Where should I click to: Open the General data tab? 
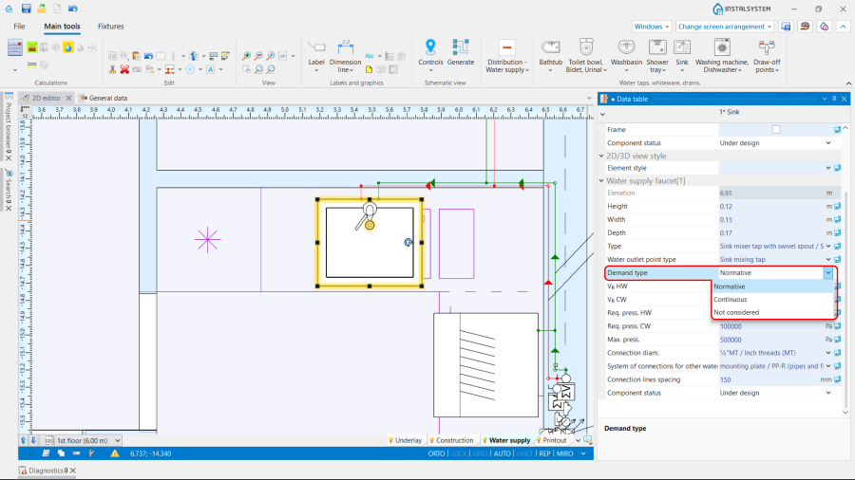(x=107, y=98)
